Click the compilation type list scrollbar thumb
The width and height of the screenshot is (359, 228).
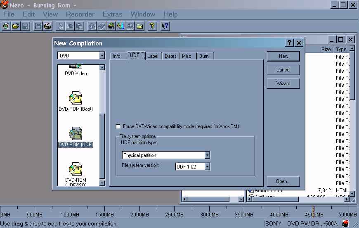pos(102,146)
